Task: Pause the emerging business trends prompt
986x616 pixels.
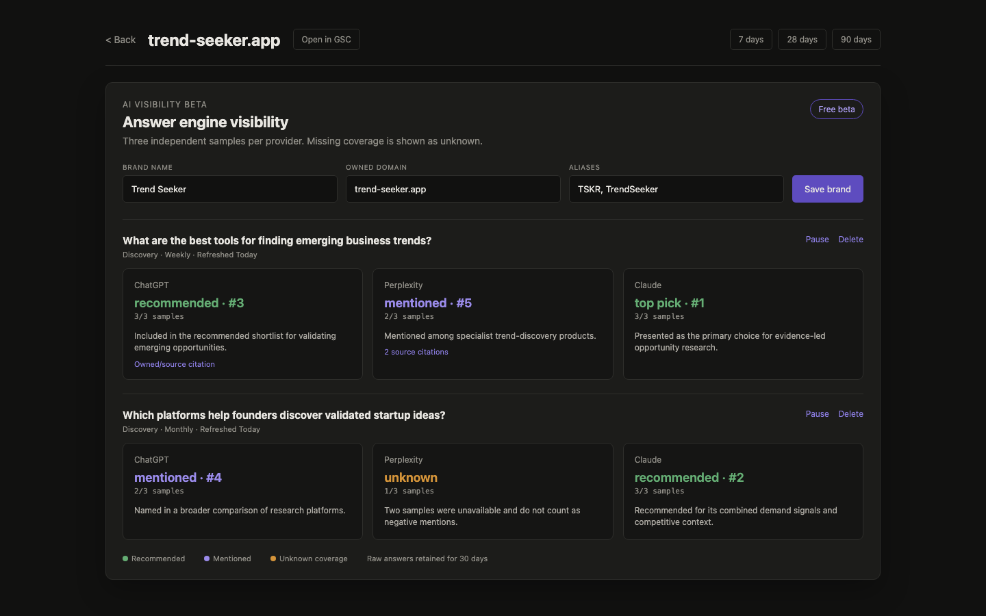Action: pos(817,240)
